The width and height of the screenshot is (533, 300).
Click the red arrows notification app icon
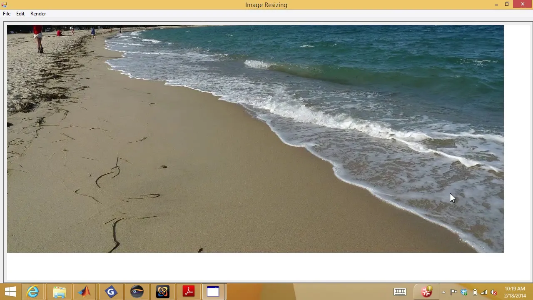point(427,292)
